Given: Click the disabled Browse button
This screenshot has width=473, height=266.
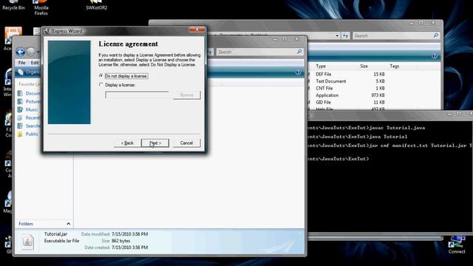Looking at the screenshot, I should tap(187, 95).
